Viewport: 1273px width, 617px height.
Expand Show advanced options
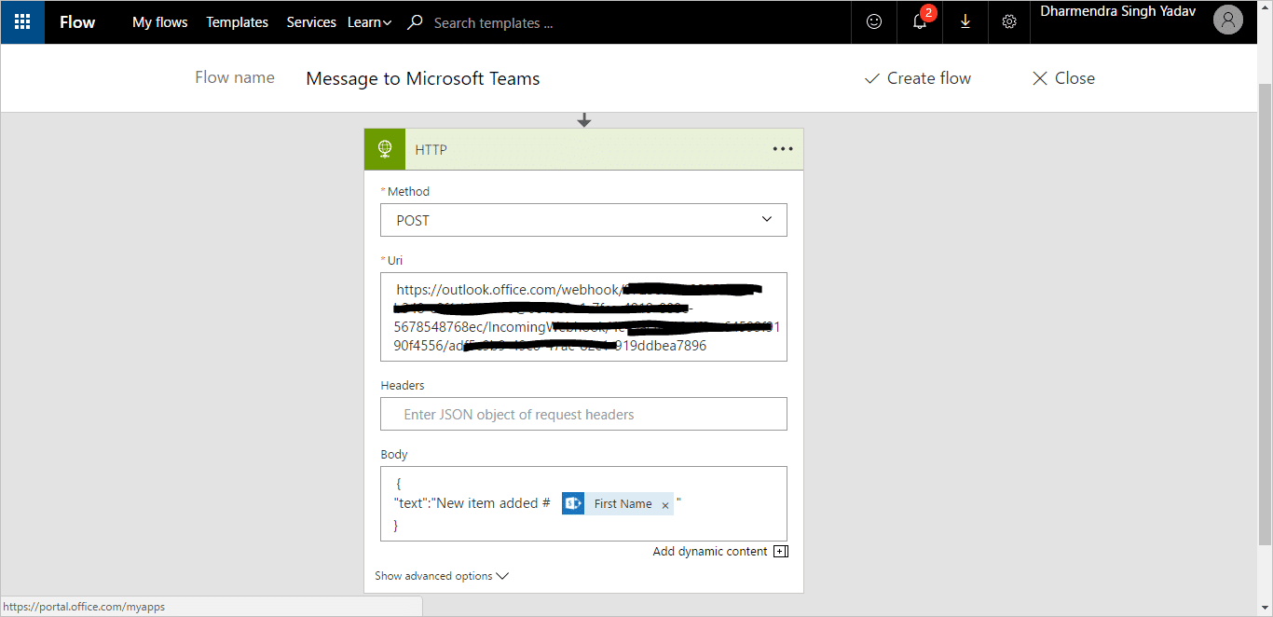click(442, 576)
